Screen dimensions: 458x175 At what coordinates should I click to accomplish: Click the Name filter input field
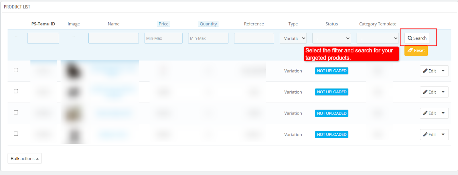coord(113,38)
